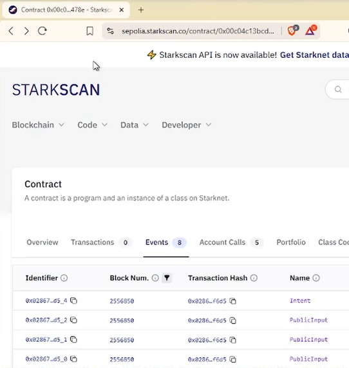The height and width of the screenshot is (368, 349).
Task: Expand the Blockchain dropdown menu
Action: click(x=38, y=125)
